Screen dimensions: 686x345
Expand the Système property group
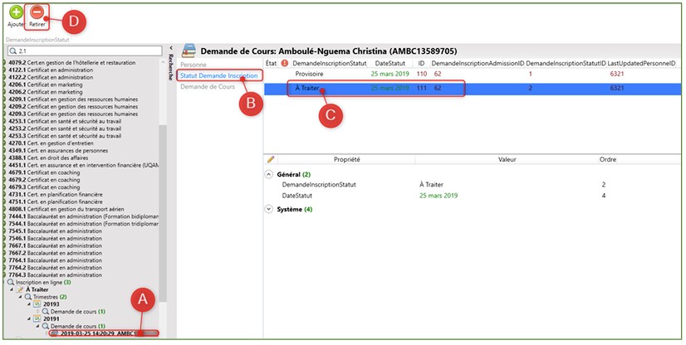[x=268, y=210]
